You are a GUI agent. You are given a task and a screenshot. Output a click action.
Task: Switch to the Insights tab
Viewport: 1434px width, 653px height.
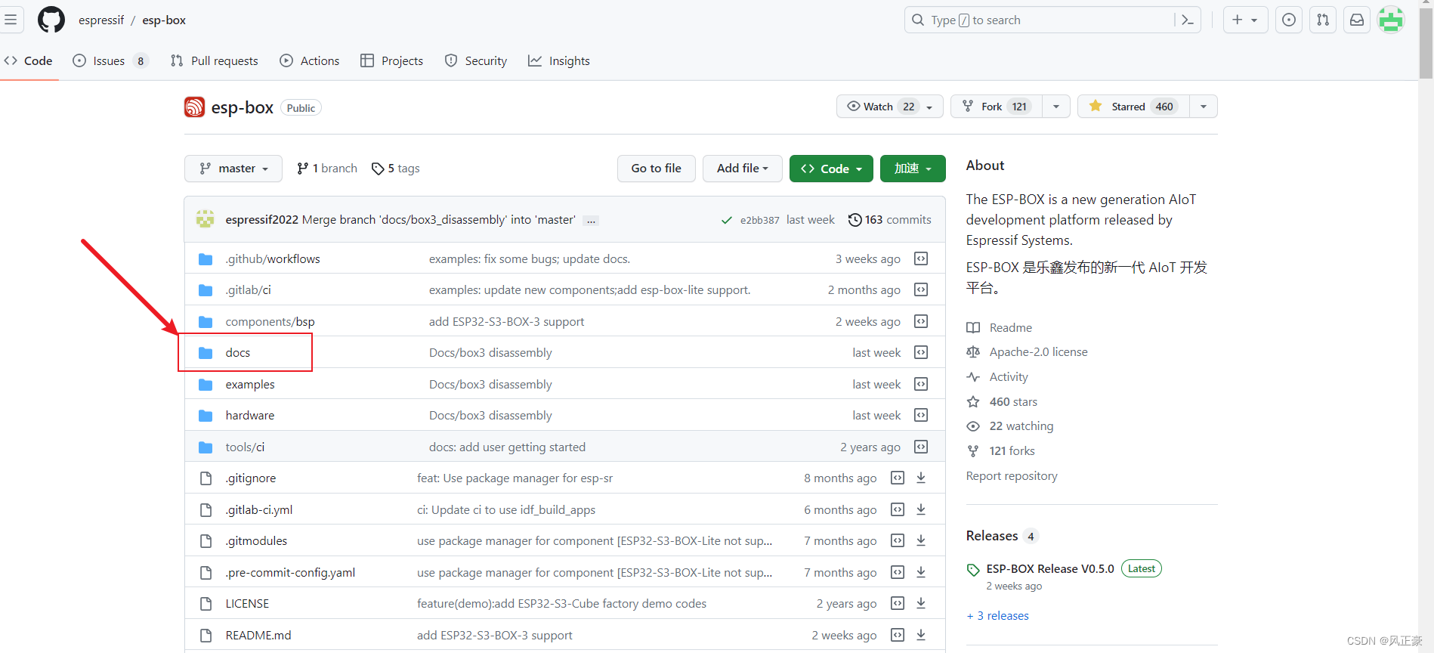click(559, 60)
